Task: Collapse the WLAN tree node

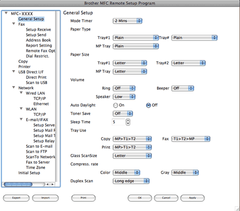Action: click(21, 108)
